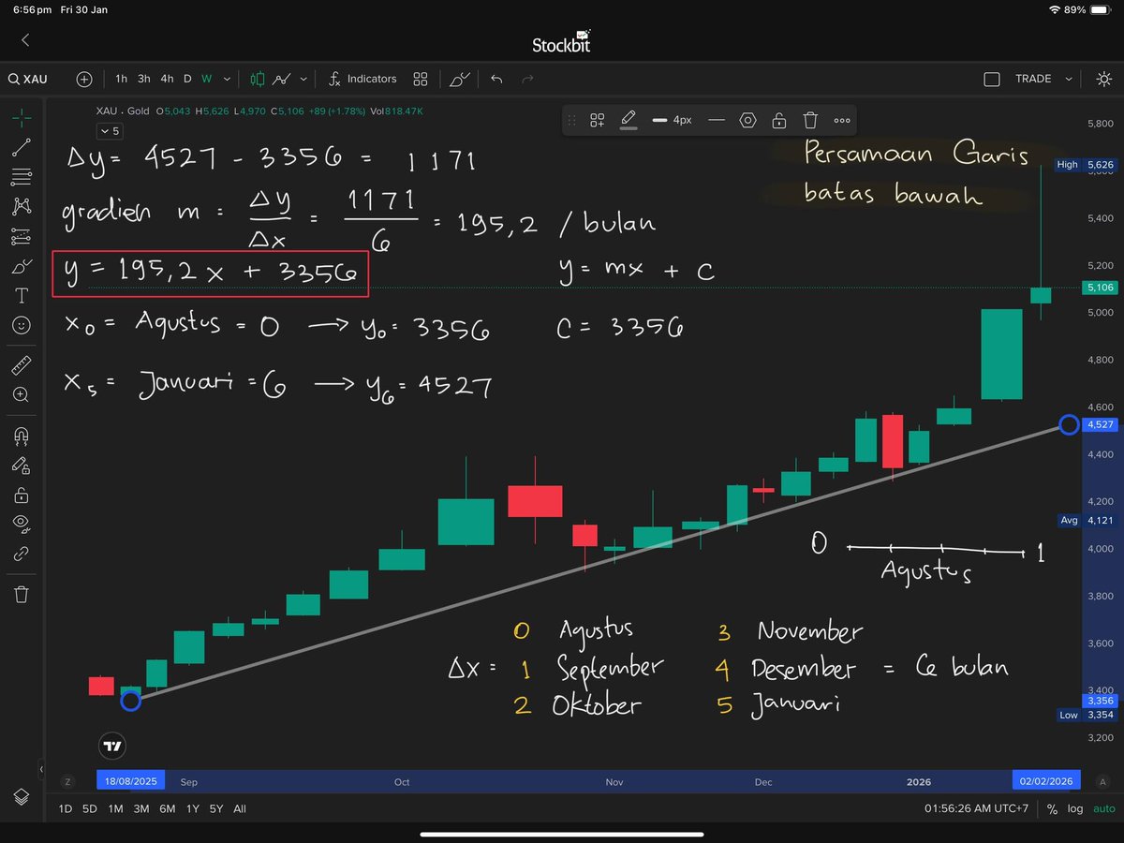This screenshot has height=843, width=1124.
Task: Toggle log scale
Action: coord(1074,808)
